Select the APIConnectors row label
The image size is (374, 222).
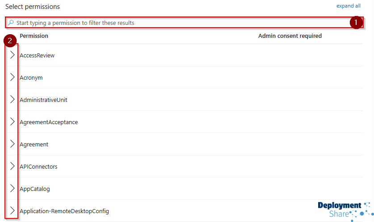pyautogui.click(x=38, y=167)
